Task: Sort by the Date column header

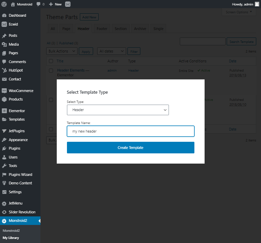Action: [232, 61]
